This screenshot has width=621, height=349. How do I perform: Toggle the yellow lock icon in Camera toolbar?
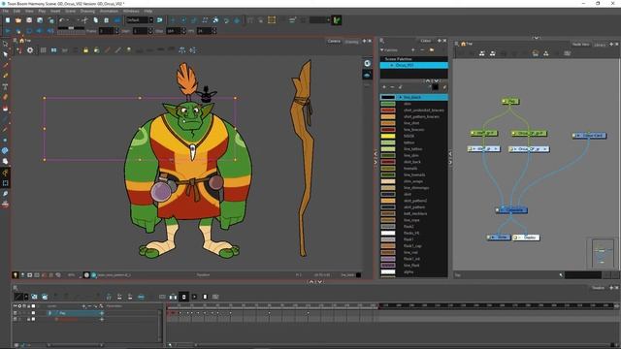(x=85, y=50)
